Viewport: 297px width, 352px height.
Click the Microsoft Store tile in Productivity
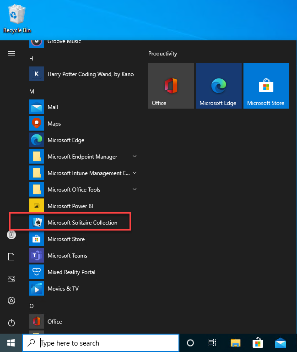click(266, 86)
